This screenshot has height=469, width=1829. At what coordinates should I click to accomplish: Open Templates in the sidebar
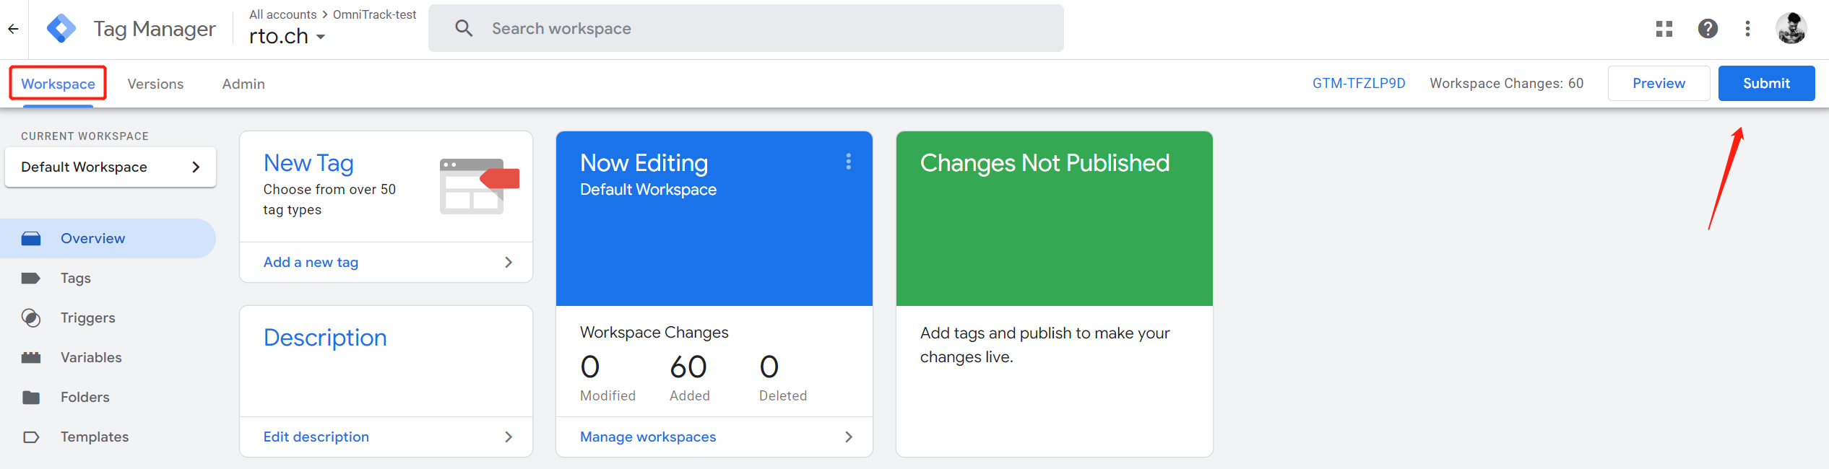pos(108,437)
